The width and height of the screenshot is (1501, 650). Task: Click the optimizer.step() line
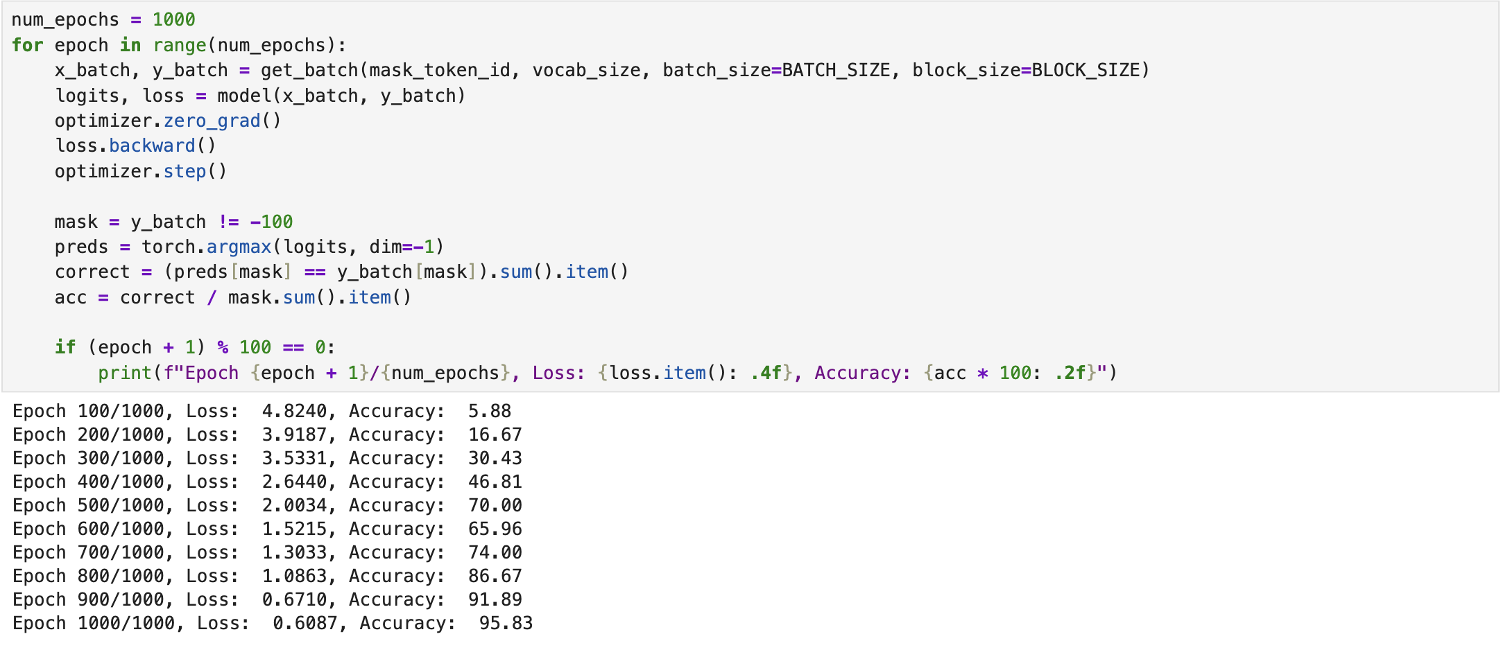tap(141, 171)
